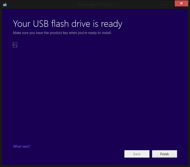Open the "What next?" help link
Viewport: 190px width, 167px height.
tap(22, 146)
